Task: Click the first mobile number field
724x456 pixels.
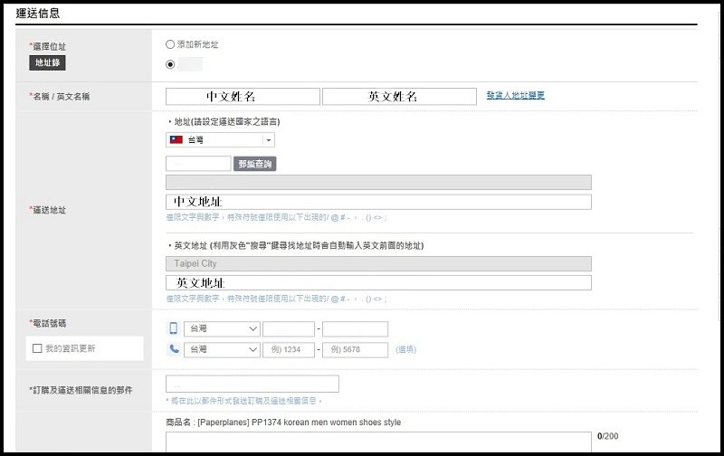Action: click(x=289, y=329)
